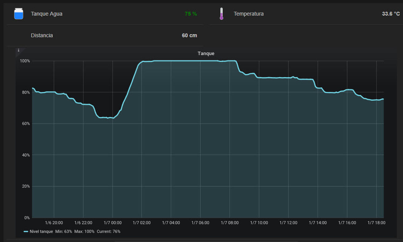The height and width of the screenshot is (242, 403).
Task: Open the info icon in chart panel corner
Action: coord(18,50)
